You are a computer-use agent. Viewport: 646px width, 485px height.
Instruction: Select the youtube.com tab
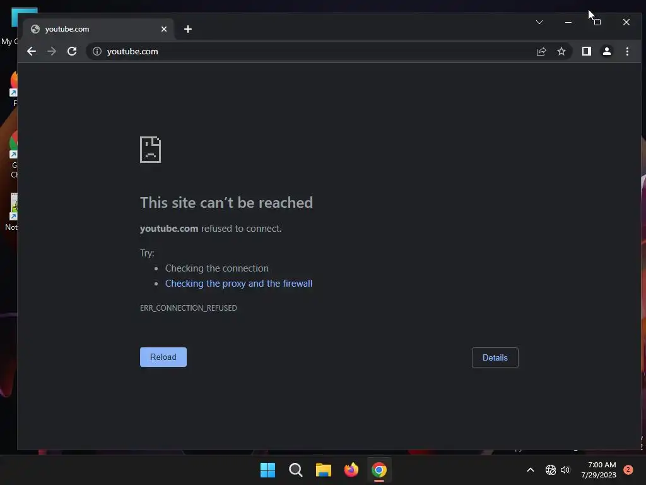[99, 29]
